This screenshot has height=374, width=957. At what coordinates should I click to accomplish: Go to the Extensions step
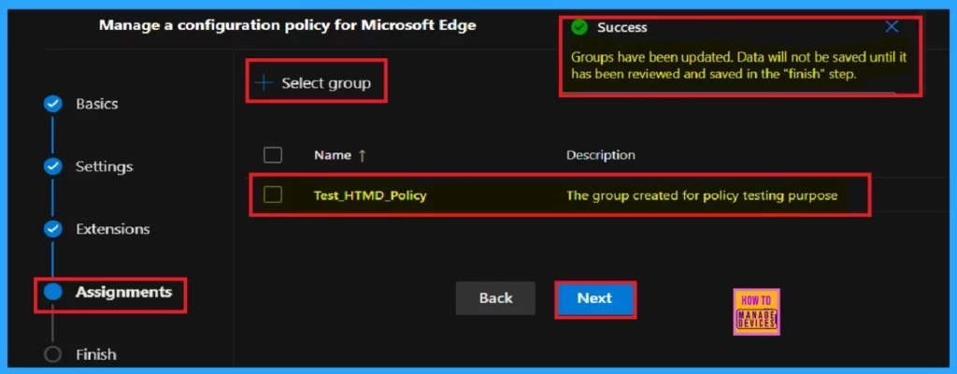(x=112, y=229)
